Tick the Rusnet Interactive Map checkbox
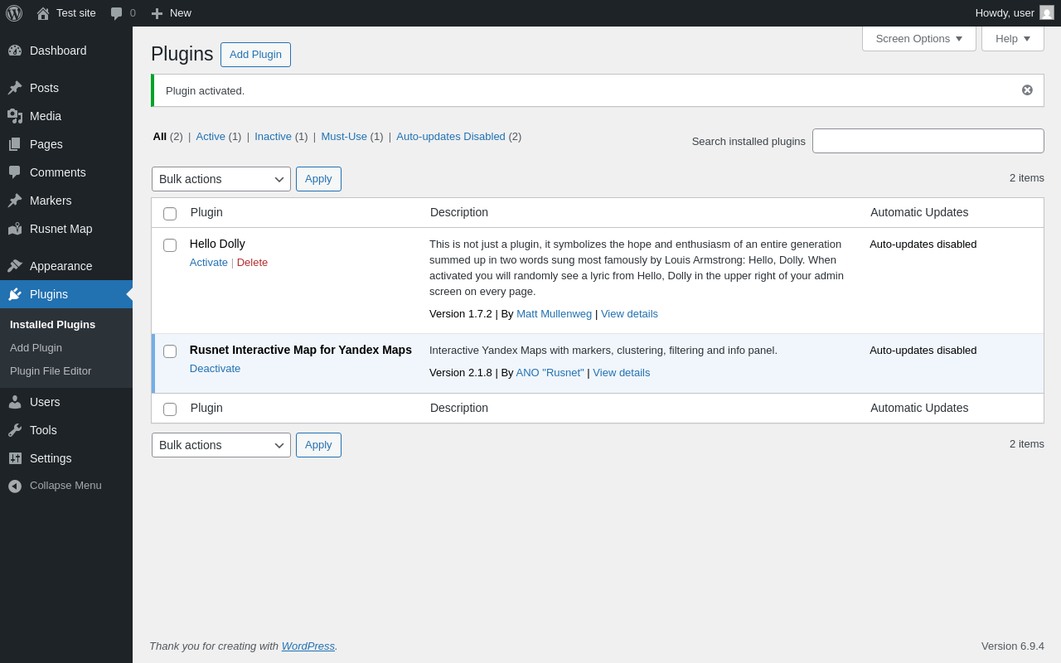1061x663 pixels. click(170, 351)
